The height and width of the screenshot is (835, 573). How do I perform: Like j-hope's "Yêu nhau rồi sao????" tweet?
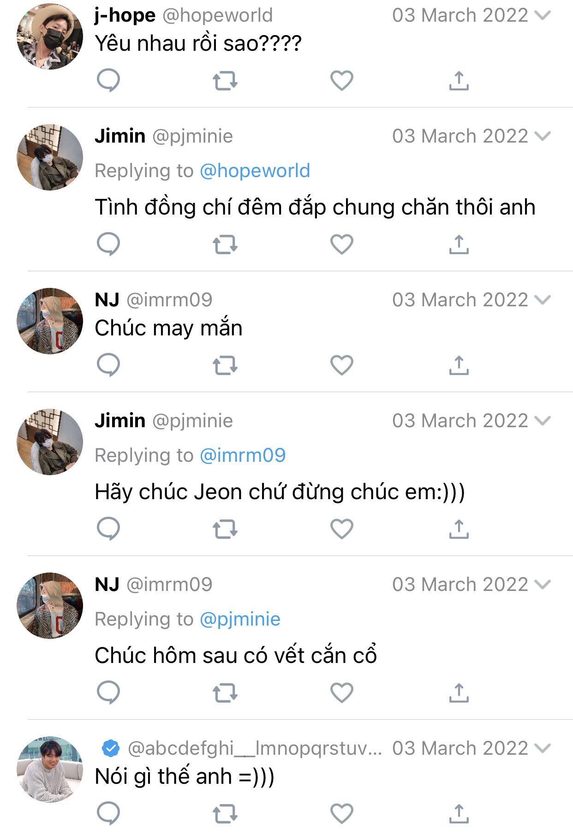342,81
